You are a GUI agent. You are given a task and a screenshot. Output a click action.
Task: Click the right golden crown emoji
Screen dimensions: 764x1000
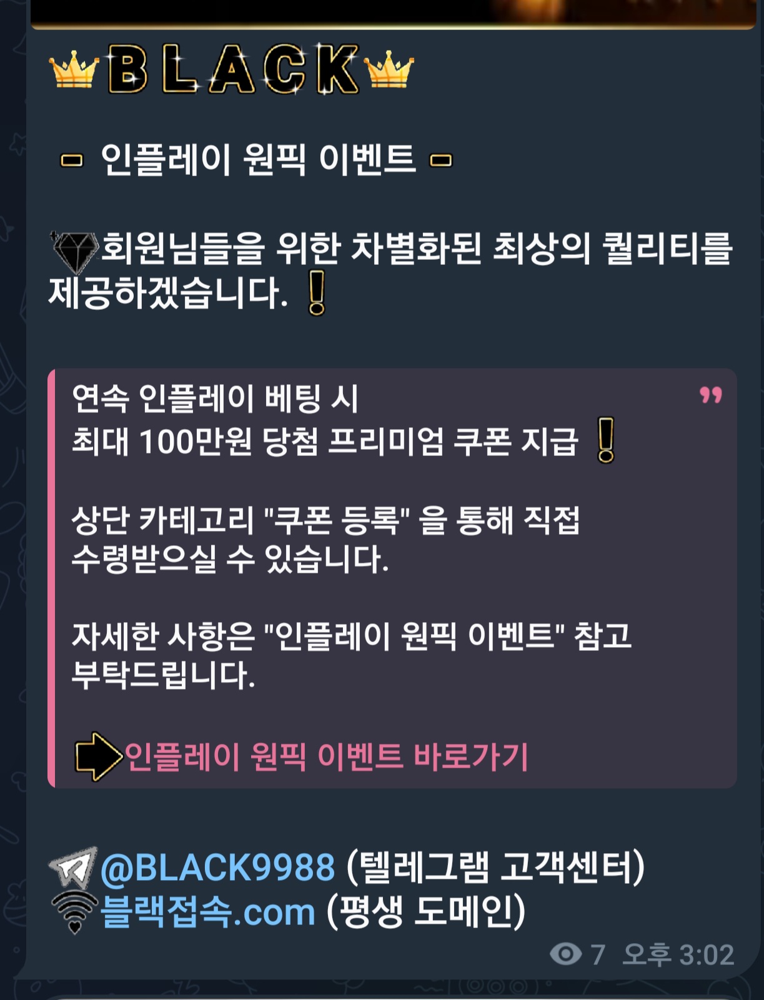tap(389, 70)
